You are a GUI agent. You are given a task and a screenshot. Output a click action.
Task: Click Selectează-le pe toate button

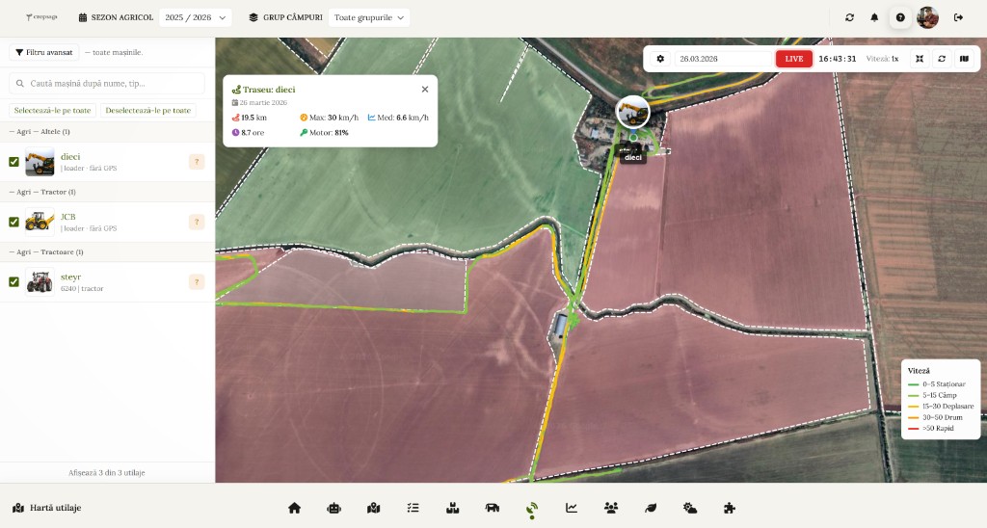tap(52, 110)
